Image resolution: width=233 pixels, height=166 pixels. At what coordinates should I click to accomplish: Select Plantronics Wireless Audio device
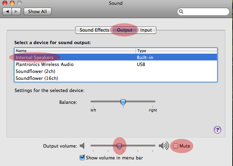[x=116, y=64]
